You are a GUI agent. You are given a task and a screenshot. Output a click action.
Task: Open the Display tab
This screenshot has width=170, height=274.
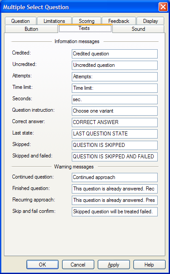(x=151, y=21)
